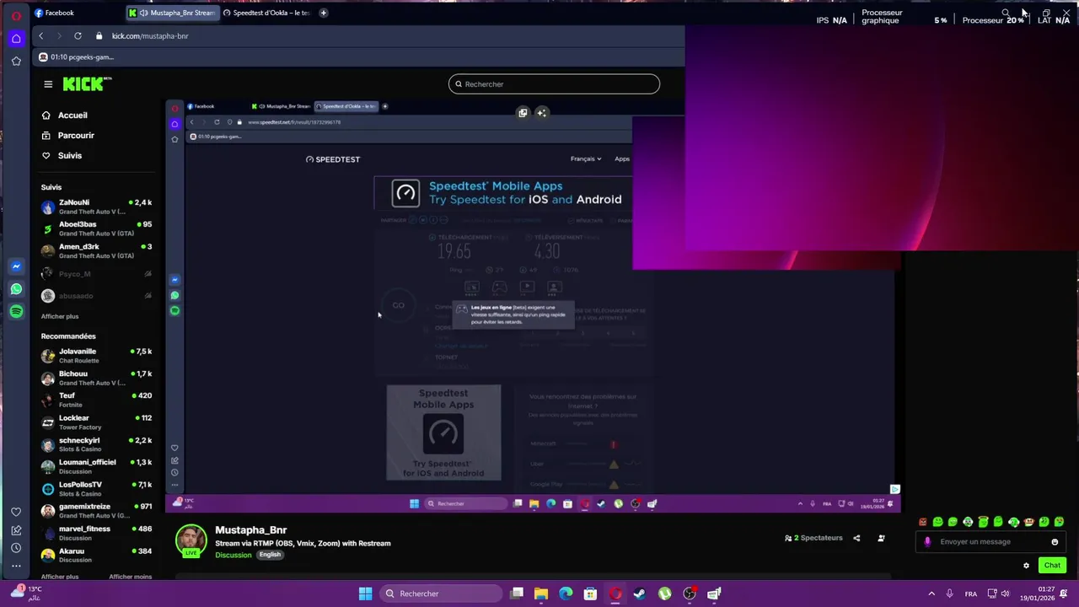Image resolution: width=1079 pixels, height=607 pixels.
Task: Open Jolavanille recommended channel
Action: click(96, 356)
